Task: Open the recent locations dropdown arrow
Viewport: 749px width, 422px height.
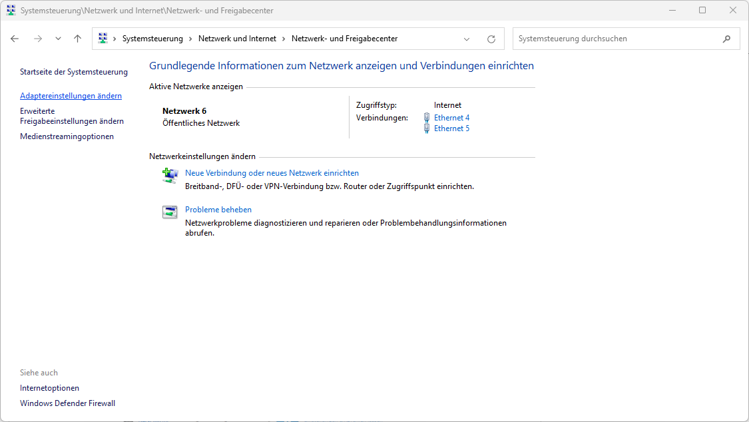Action: [58, 39]
